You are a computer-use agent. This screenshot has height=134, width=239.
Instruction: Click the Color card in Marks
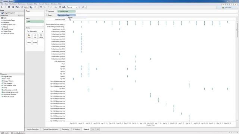(29, 36)
